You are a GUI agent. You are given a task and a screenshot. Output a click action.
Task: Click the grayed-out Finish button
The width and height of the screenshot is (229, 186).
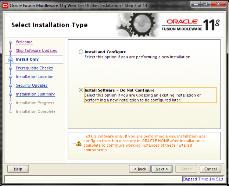(x=186, y=169)
